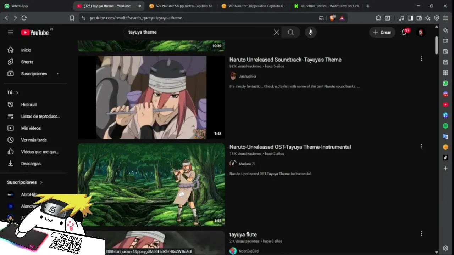The image size is (454, 255).
Task: Open TikTok in the Brave sidebar
Action: 445,158
